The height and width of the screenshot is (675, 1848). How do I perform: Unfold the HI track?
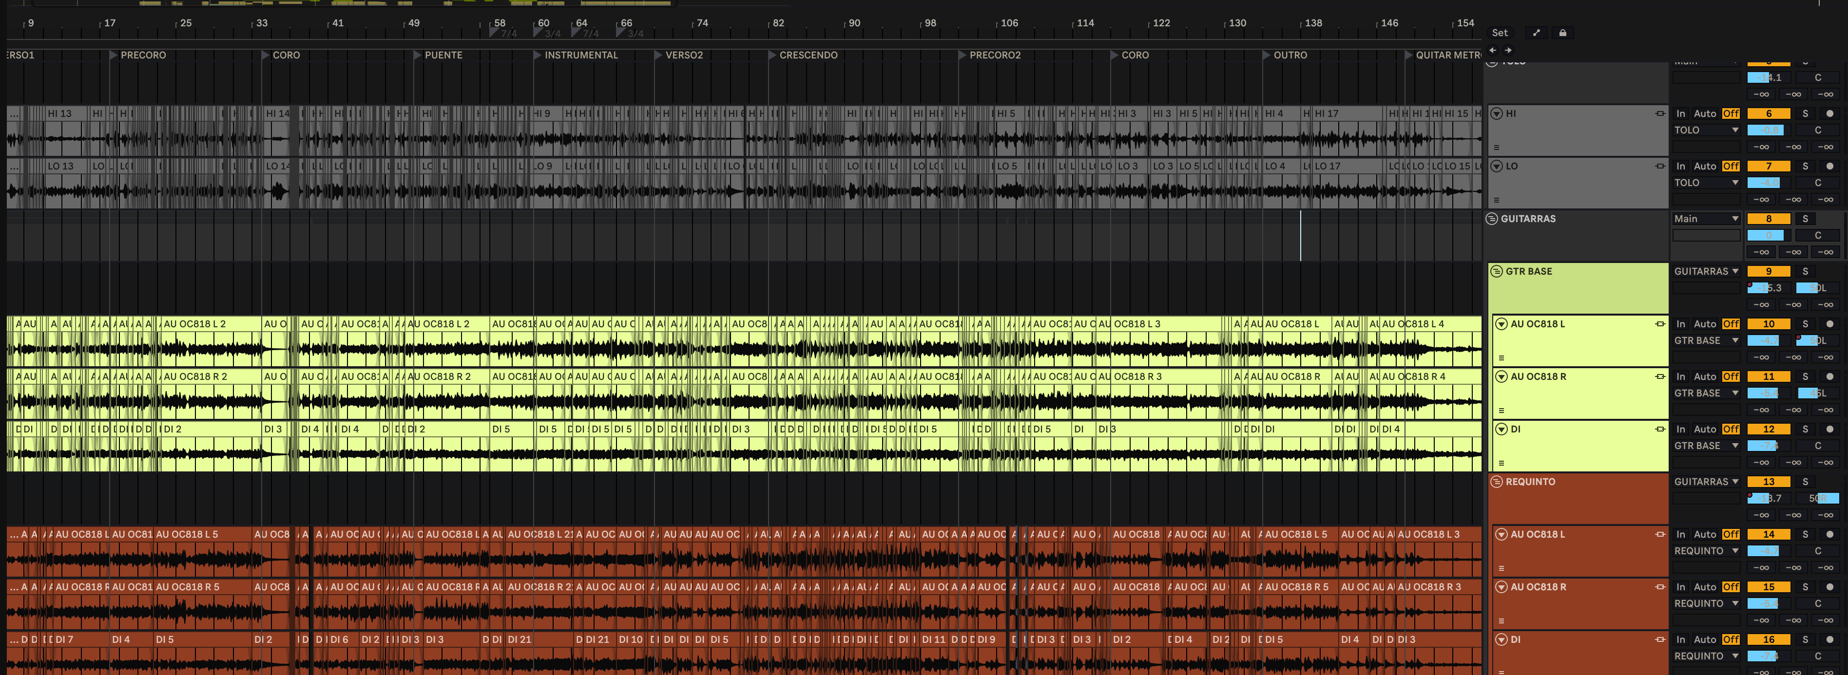point(1497,113)
